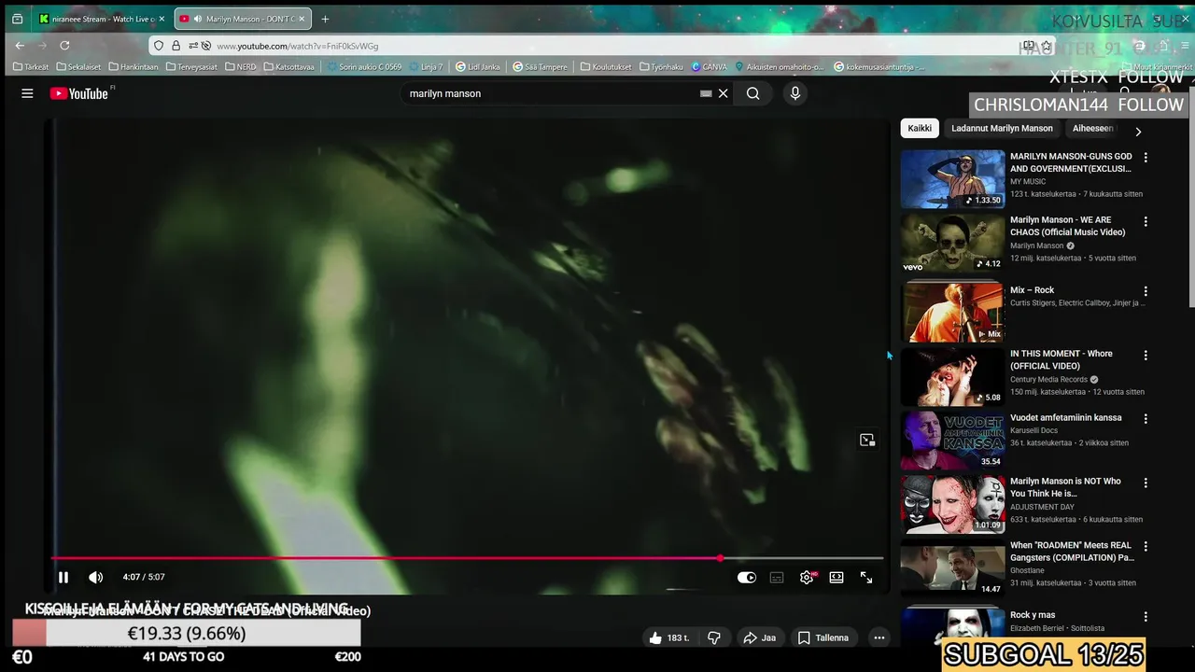Close the Marilyn Manson tab
This screenshot has width=1195, height=672.
pyautogui.click(x=302, y=19)
